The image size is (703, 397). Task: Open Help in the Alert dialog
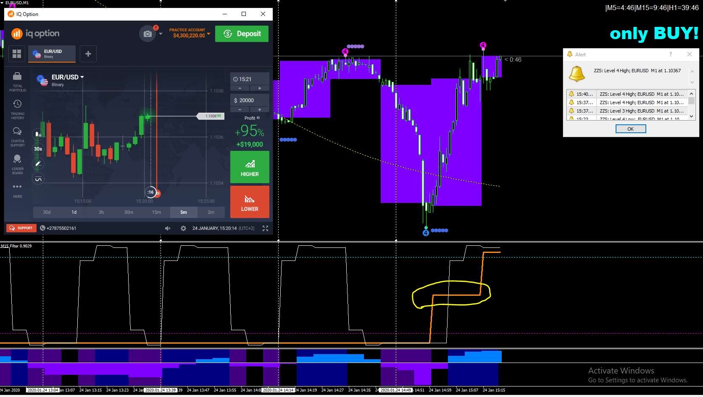(671, 54)
